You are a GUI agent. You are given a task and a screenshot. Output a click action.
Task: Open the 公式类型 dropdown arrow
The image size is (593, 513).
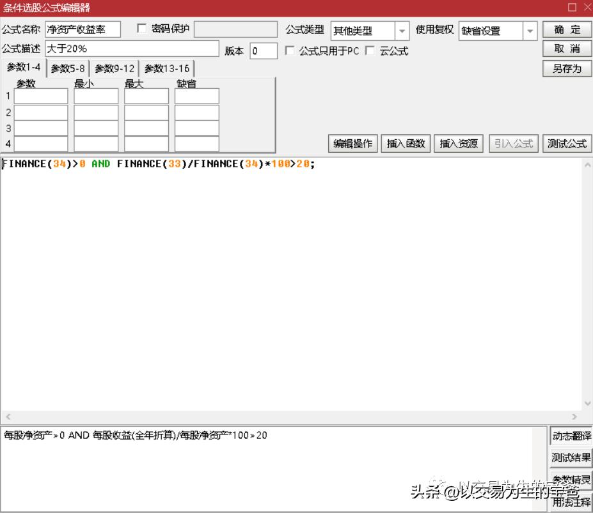point(402,31)
